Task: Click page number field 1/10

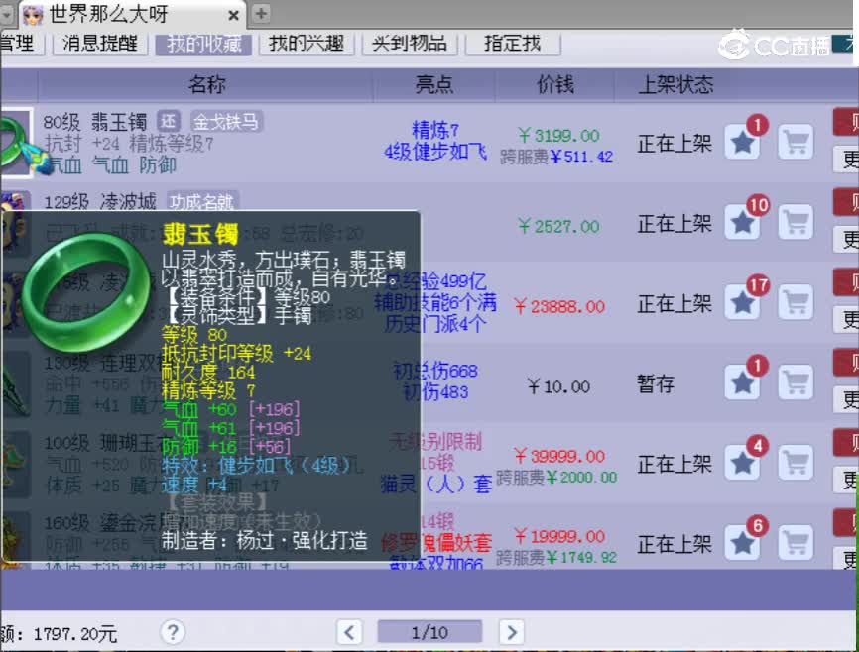Action: tap(429, 632)
